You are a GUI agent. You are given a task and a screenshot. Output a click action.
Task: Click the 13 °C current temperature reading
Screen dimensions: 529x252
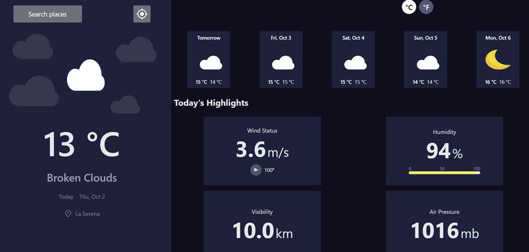(81, 145)
